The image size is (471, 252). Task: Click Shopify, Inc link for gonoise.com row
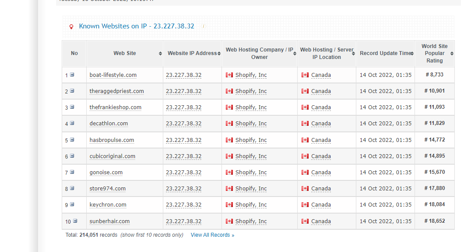251,173
